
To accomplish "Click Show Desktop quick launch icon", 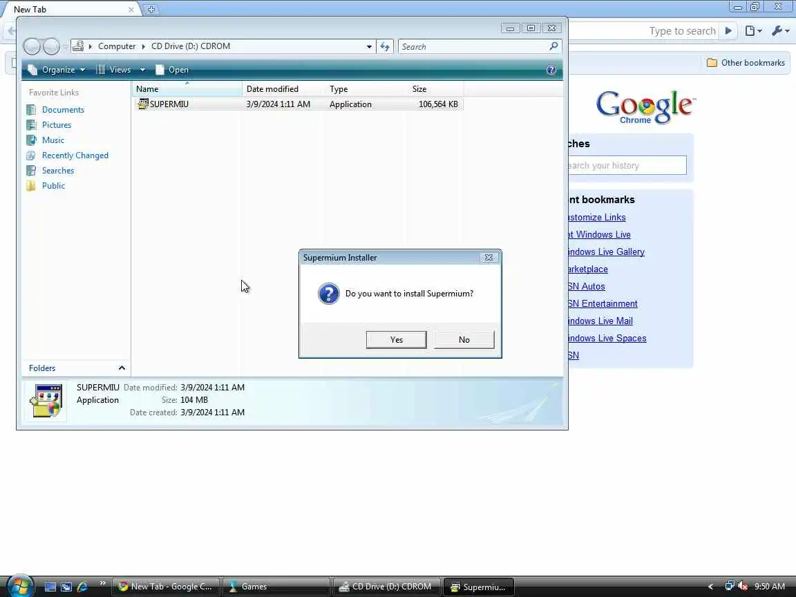I will click(x=50, y=587).
